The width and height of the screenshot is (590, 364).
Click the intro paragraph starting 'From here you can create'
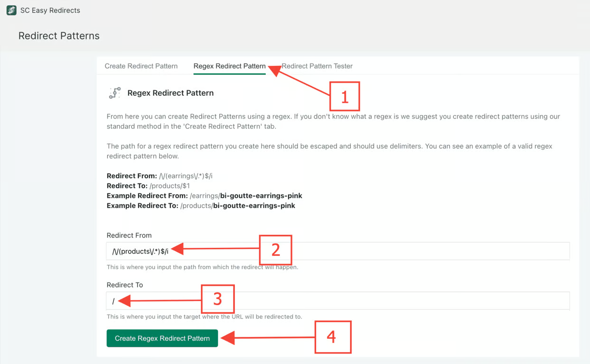click(x=333, y=121)
